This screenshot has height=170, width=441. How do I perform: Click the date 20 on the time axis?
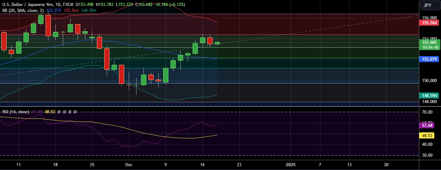pos(386,164)
